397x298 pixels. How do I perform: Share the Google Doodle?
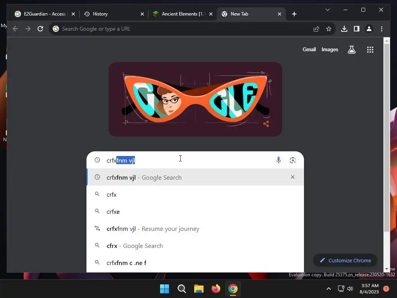[x=266, y=124]
